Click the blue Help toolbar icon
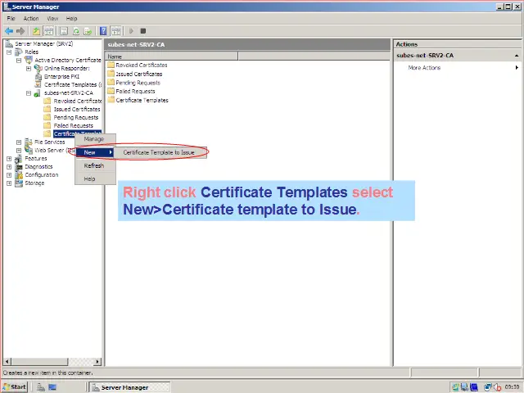524x393 pixels. pos(104,31)
